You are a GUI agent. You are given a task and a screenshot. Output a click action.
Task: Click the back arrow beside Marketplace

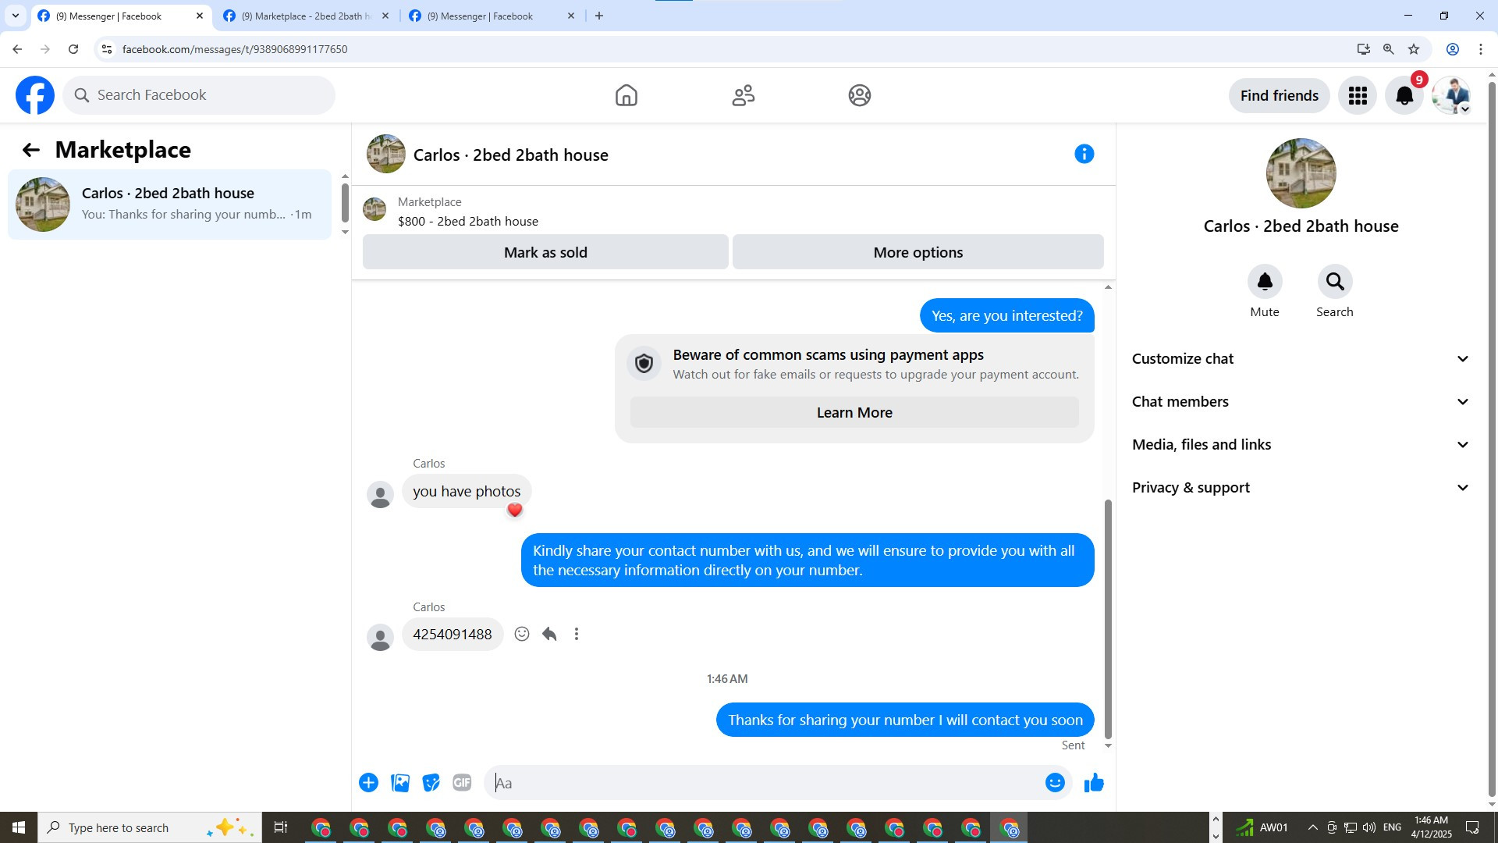tap(30, 150)
